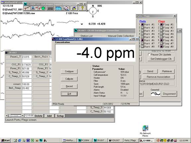Switch to Manual Data Collection tab
The height and width of the screenshot is (143, 191).
(x=121, y=36)
